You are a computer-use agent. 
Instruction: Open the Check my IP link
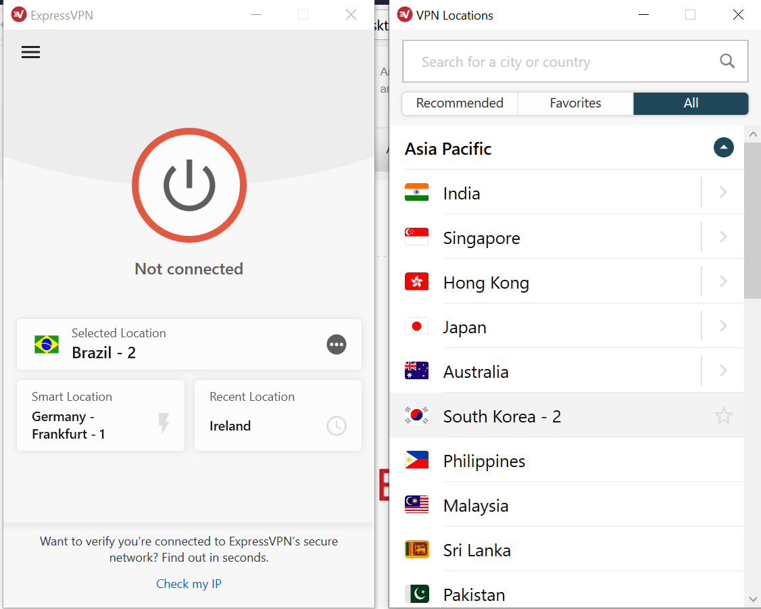[189, 584]
